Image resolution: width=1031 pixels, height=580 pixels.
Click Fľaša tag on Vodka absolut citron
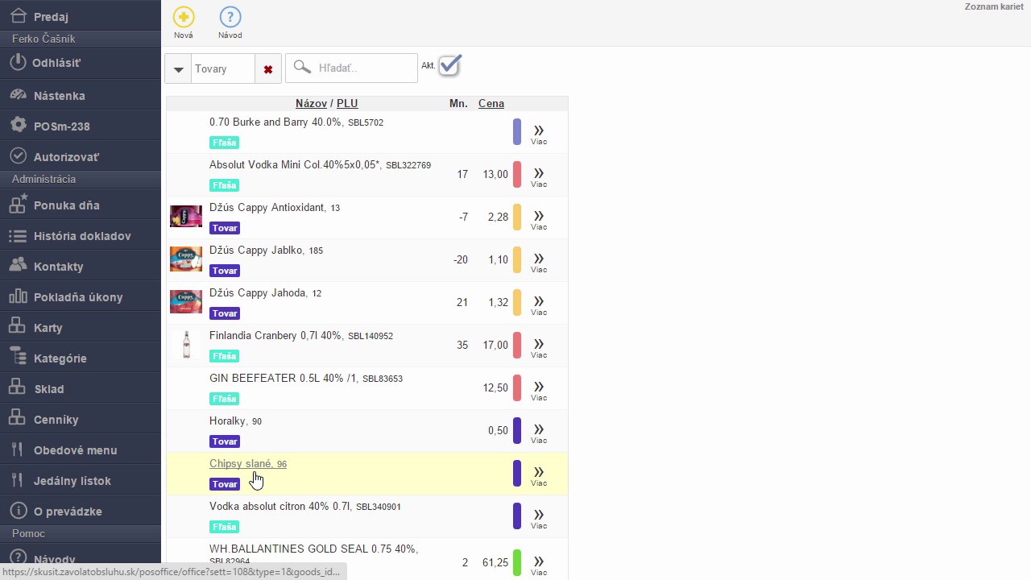pos(225,527)
